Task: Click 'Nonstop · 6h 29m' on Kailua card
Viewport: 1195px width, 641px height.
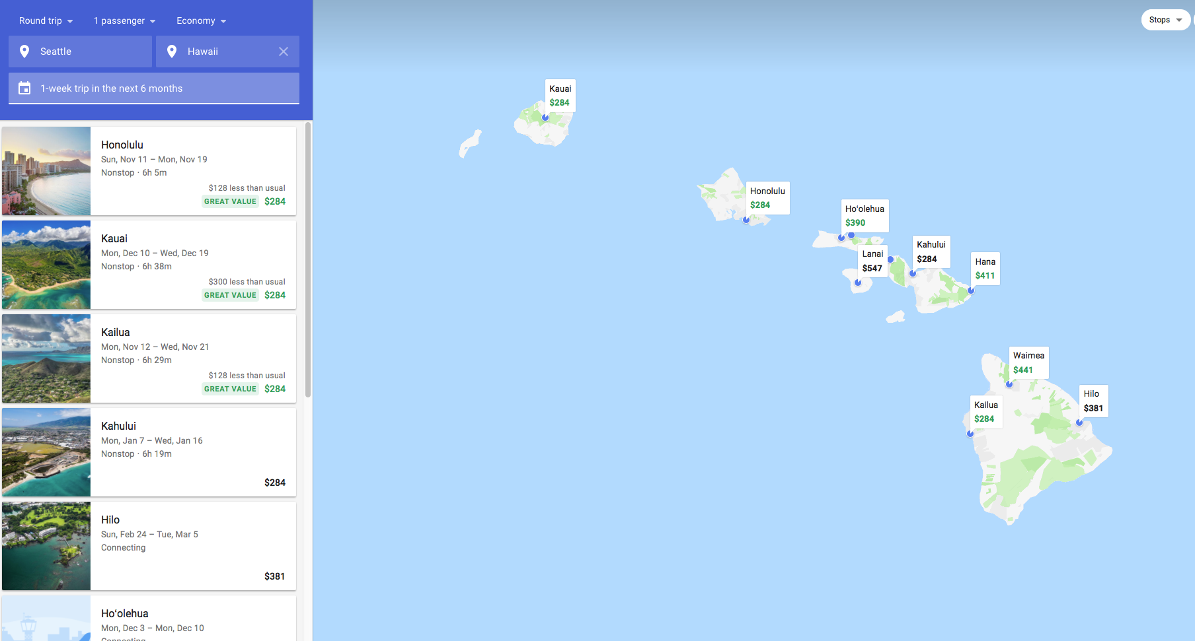Action: [136, 360]
